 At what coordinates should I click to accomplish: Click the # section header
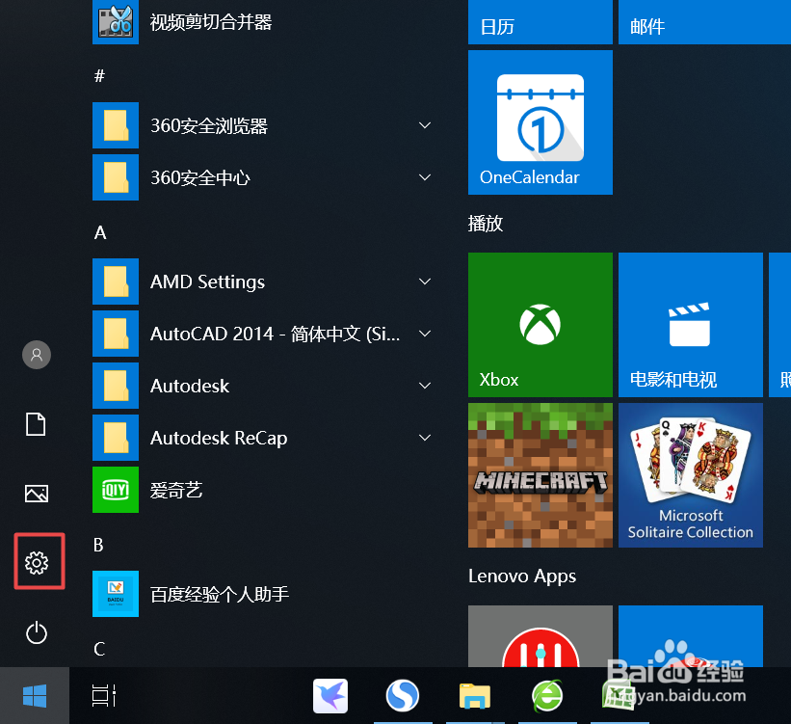coord(99,76)
